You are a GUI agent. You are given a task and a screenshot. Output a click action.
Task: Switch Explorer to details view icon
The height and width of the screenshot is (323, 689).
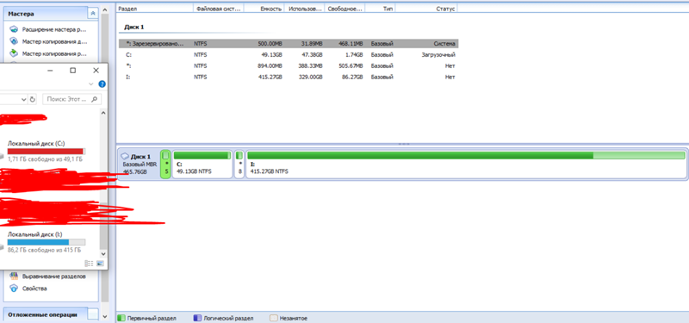(90, 264)
